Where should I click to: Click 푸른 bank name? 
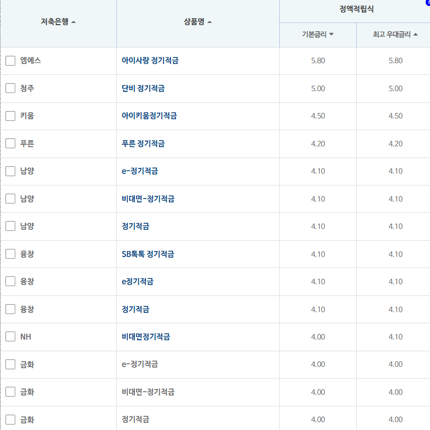pos(27,143)
